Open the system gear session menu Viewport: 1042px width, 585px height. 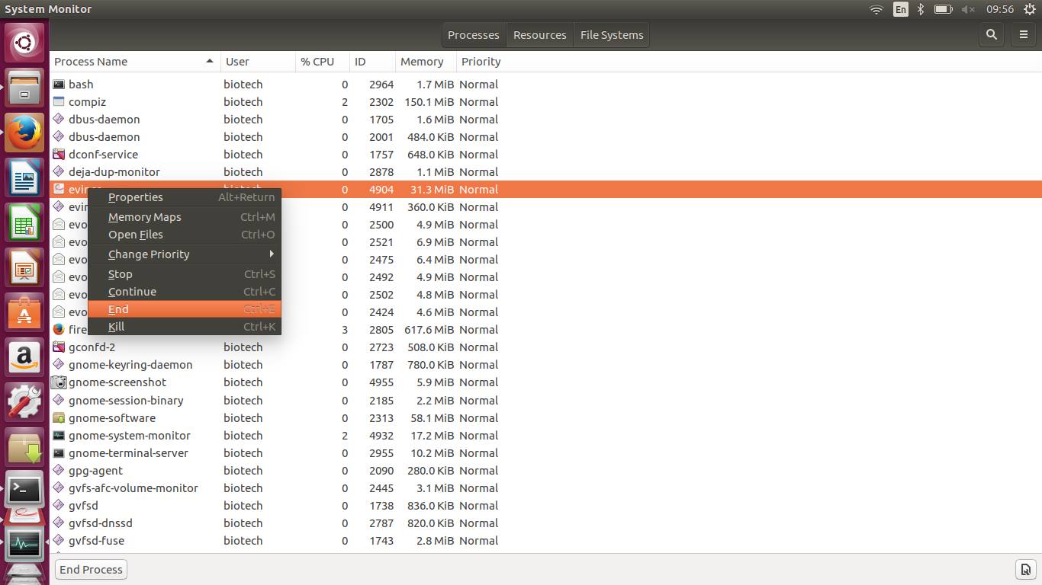1029,9
